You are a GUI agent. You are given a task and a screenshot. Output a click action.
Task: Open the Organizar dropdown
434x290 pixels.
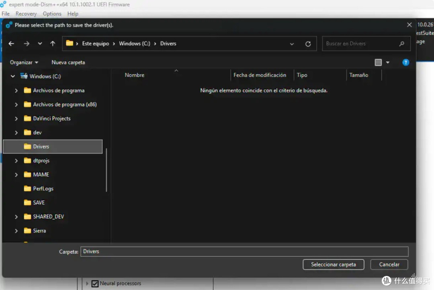24,62
